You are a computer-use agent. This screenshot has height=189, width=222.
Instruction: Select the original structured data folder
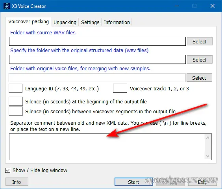tap(200, 60)
